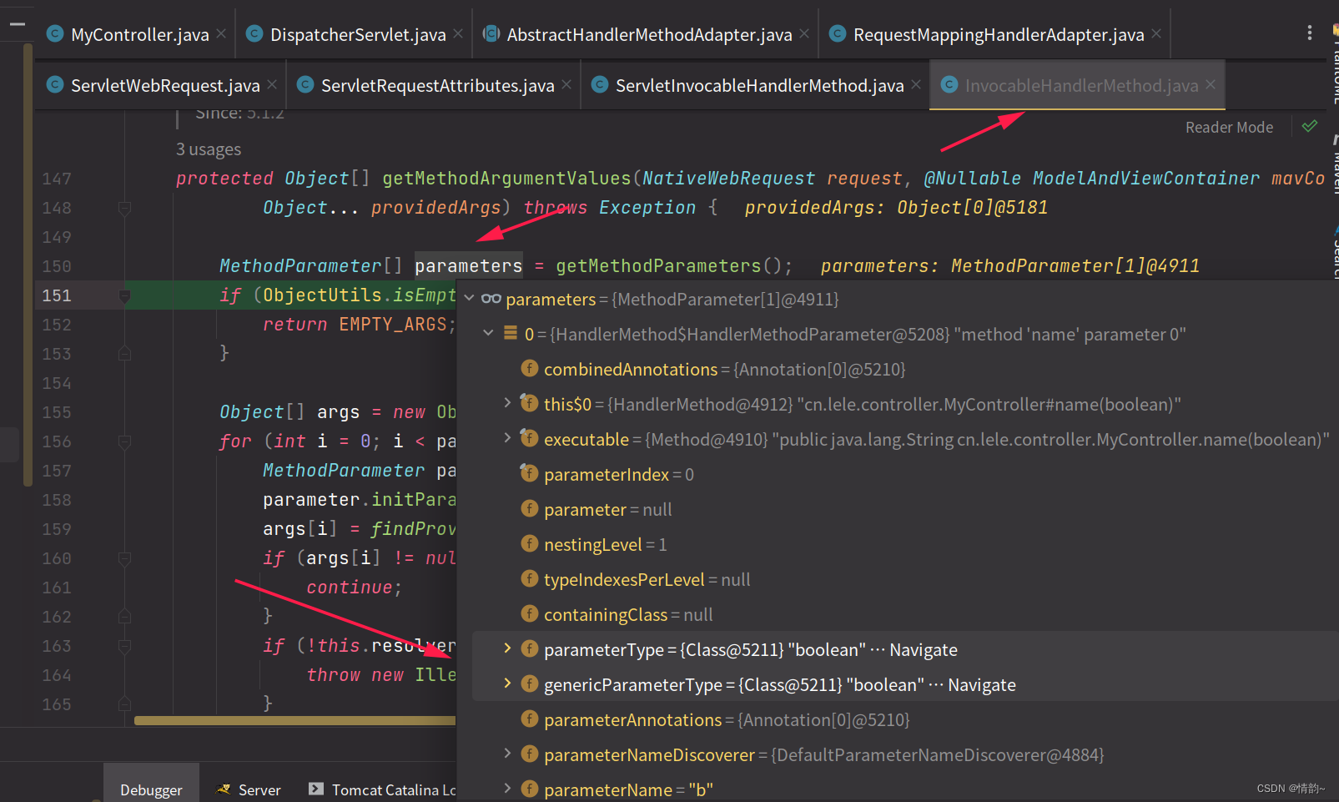Toggle code fold marker at line 148
Image resolution: width=1339 pixels, height=802 pixels.
coord(124,208)
